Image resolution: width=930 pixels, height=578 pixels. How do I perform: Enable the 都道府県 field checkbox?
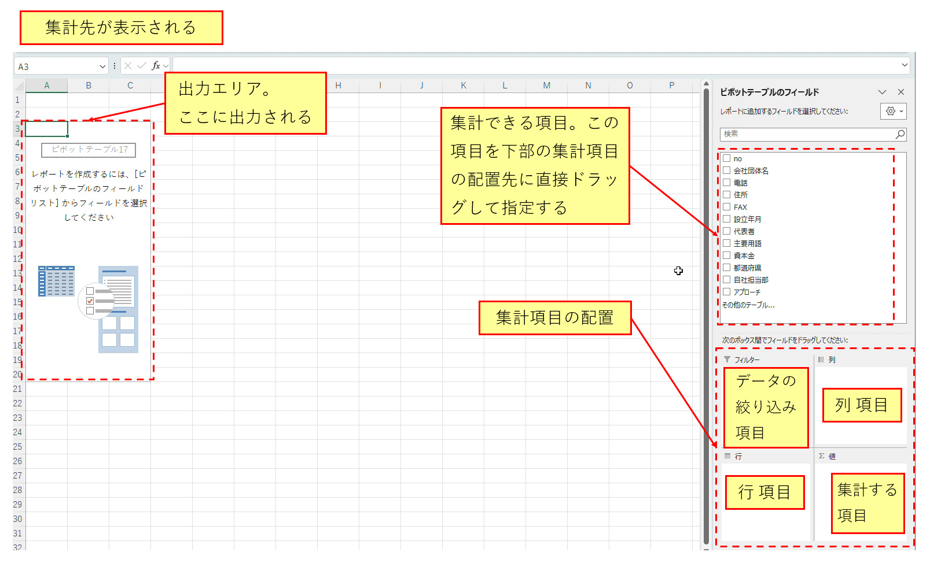(x=726, y=268)
